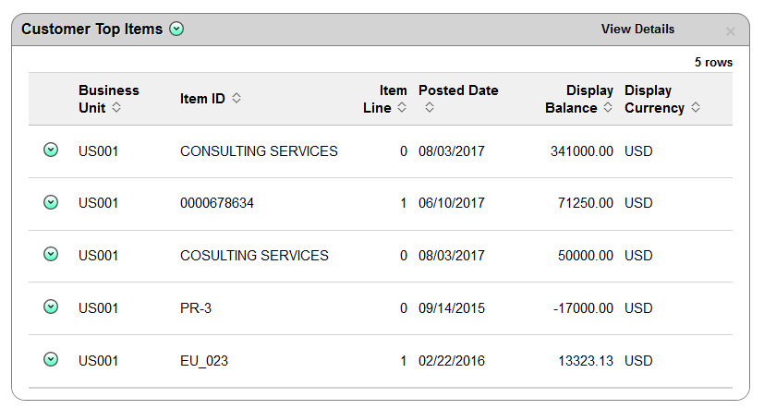Open the Customer Top Items dropdown icon
Screen dimensions: 764x409
[x=176, y=30]
